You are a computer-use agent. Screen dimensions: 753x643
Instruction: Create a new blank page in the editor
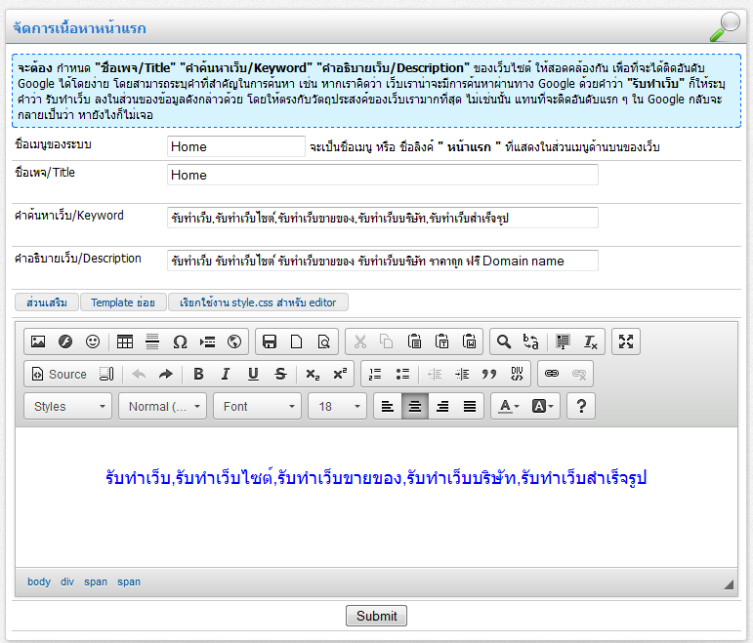[297, 342]
